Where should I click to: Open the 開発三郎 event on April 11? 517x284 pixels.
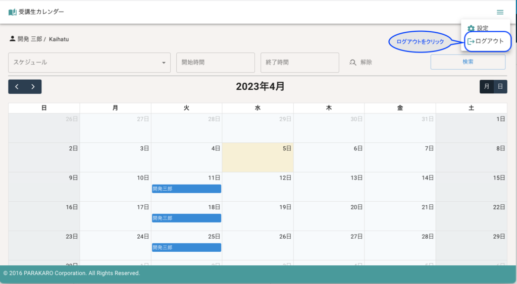pyautogui.click(x=186, y=189)
